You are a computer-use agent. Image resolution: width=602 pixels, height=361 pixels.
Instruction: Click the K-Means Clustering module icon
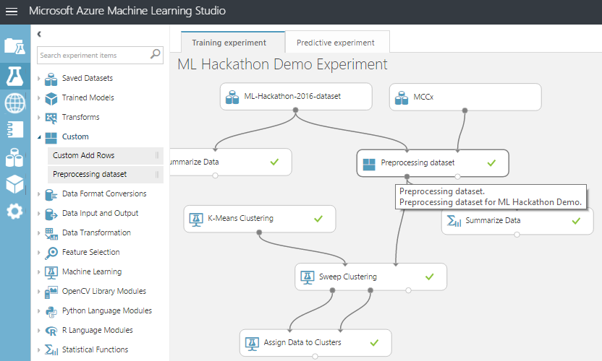point(196,219)
